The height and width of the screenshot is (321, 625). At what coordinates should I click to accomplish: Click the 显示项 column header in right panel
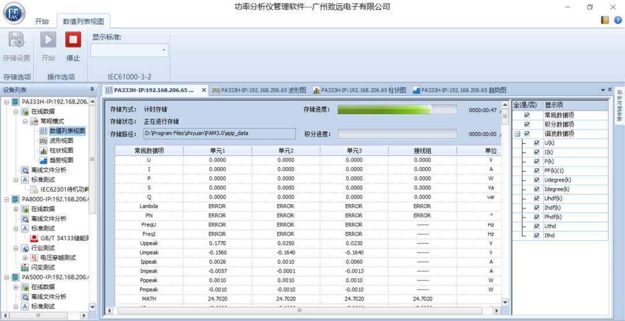[x=576, y=105]
